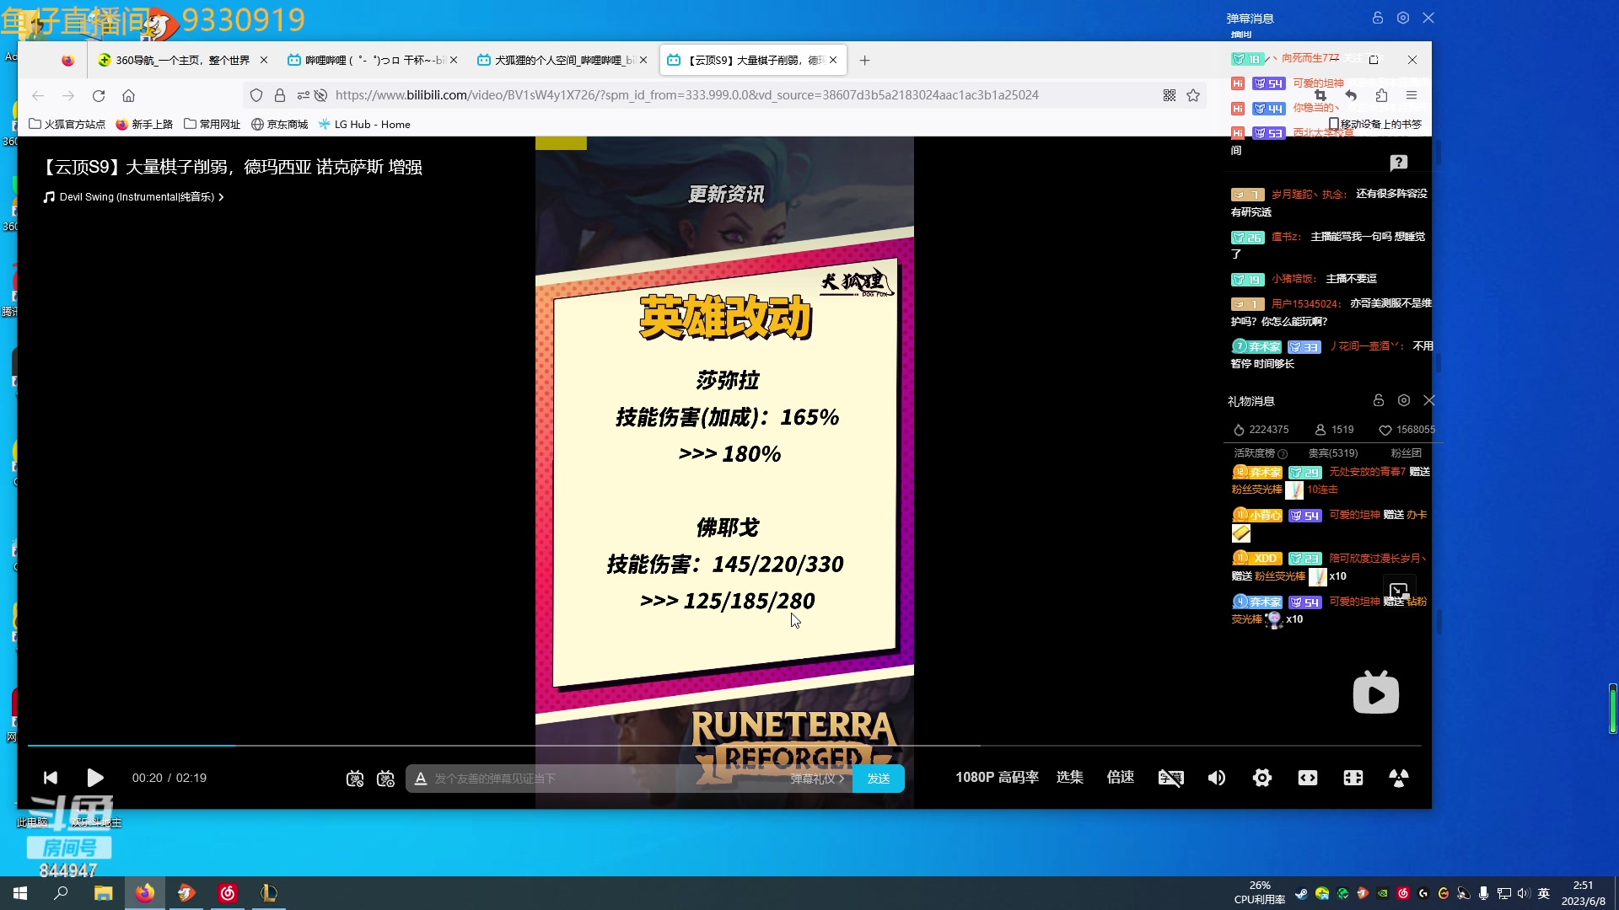Switch to 犬狐狸的个人空间 browser tab

tap(562, 60)
